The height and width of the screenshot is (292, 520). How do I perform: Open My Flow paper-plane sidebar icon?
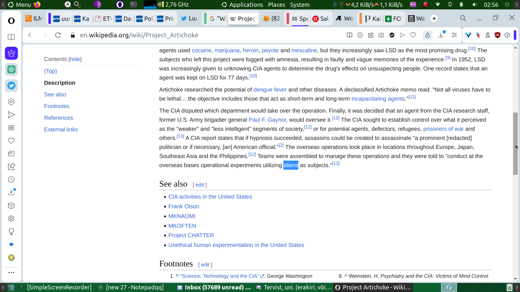click(11, 115)
